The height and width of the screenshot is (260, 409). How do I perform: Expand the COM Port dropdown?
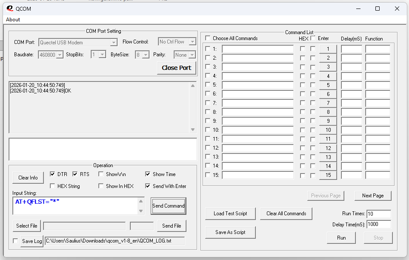(113, 42)
